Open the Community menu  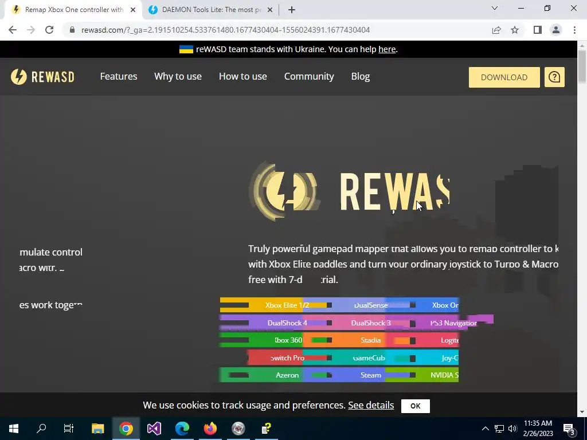(x=309, y=76)
